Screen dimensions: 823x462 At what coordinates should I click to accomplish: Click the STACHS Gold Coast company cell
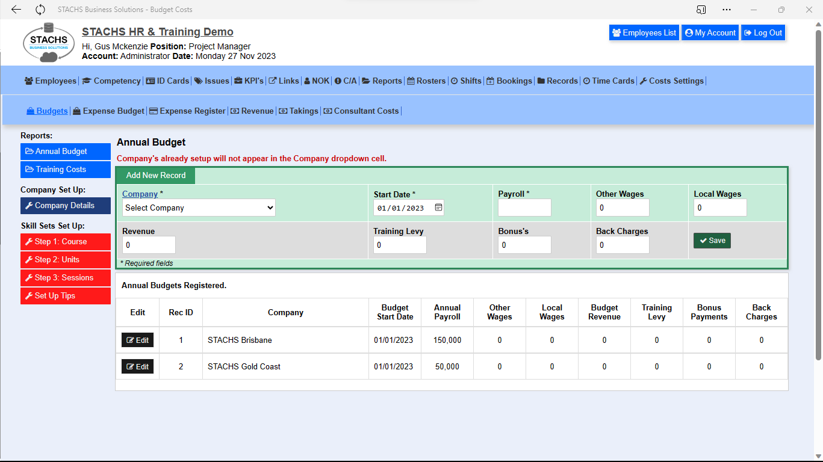pos(285,367)
